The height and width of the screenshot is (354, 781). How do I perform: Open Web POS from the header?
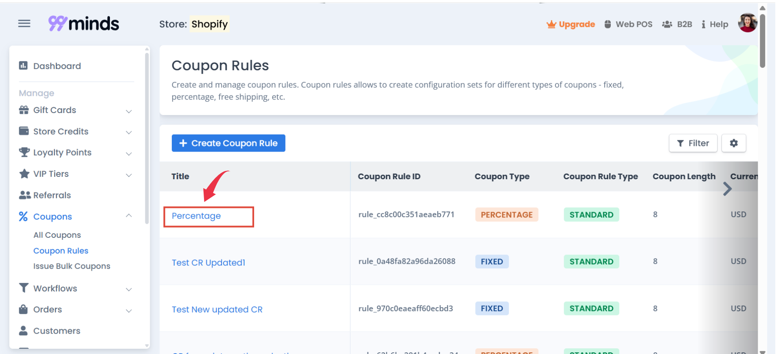629,24
